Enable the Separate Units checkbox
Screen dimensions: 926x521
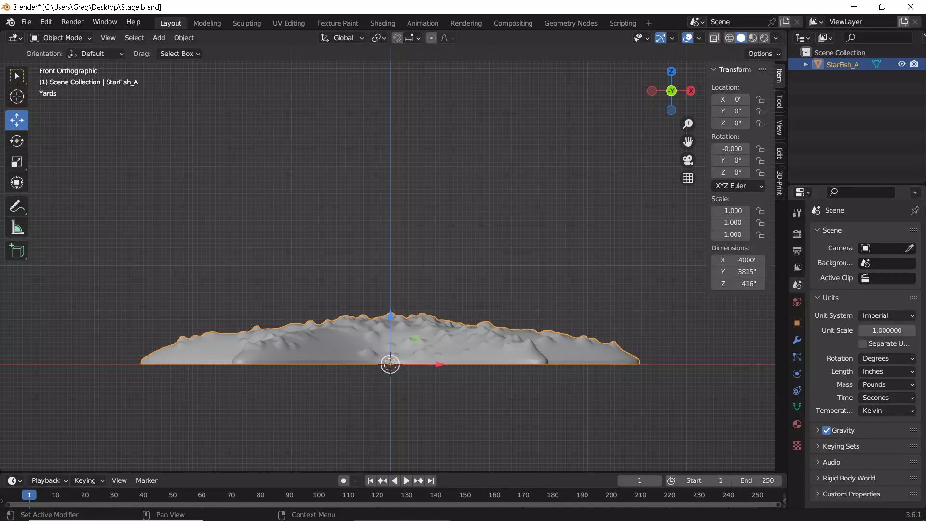point(863,343)
